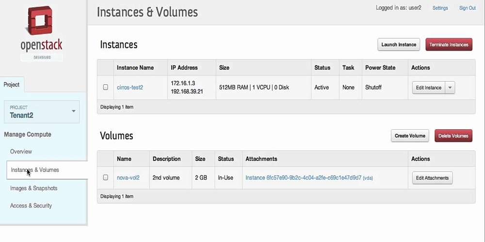485x242 pixels.
Task: Tick the checkbox for nova-vol2 volume
Action: 106,178
